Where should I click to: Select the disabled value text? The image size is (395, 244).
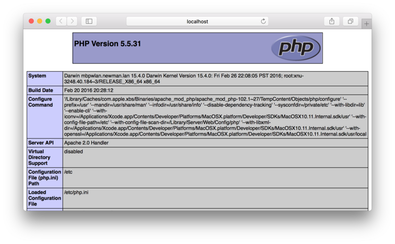point(73,151)
